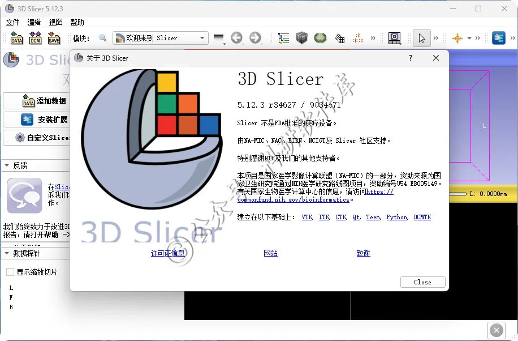Go forward to next module arrow
518x341 pixels.
(x=255, y=38)
